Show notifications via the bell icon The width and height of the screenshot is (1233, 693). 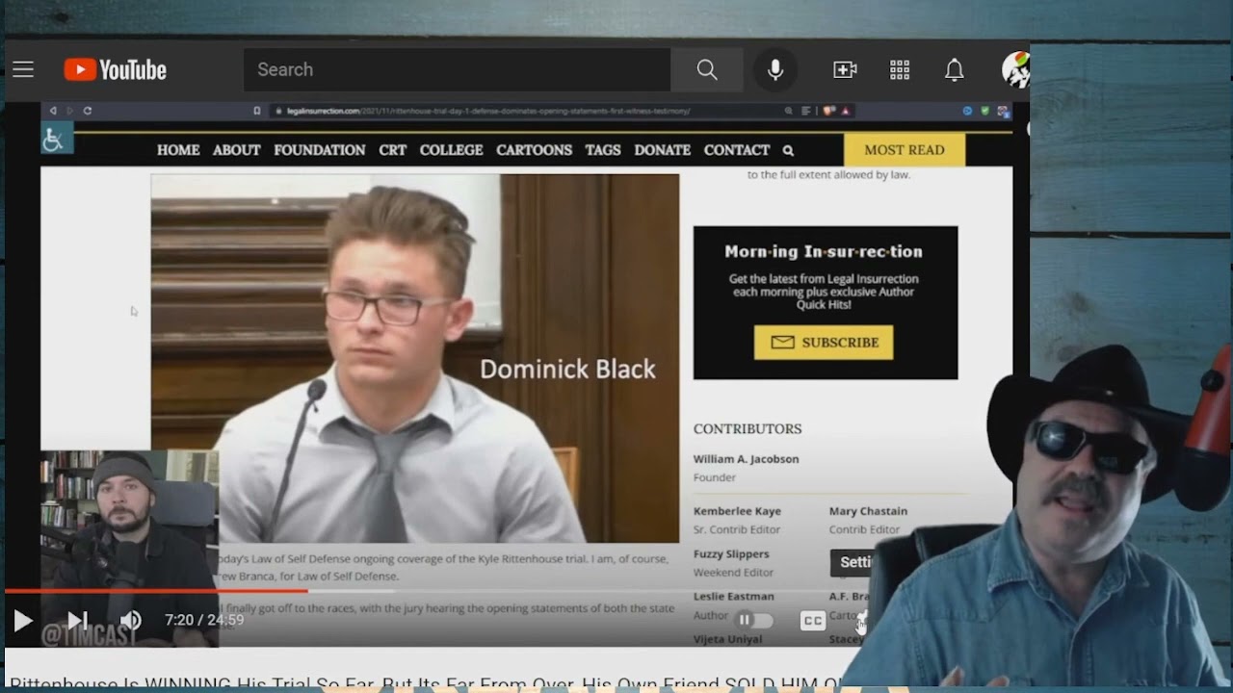point(954,69)
